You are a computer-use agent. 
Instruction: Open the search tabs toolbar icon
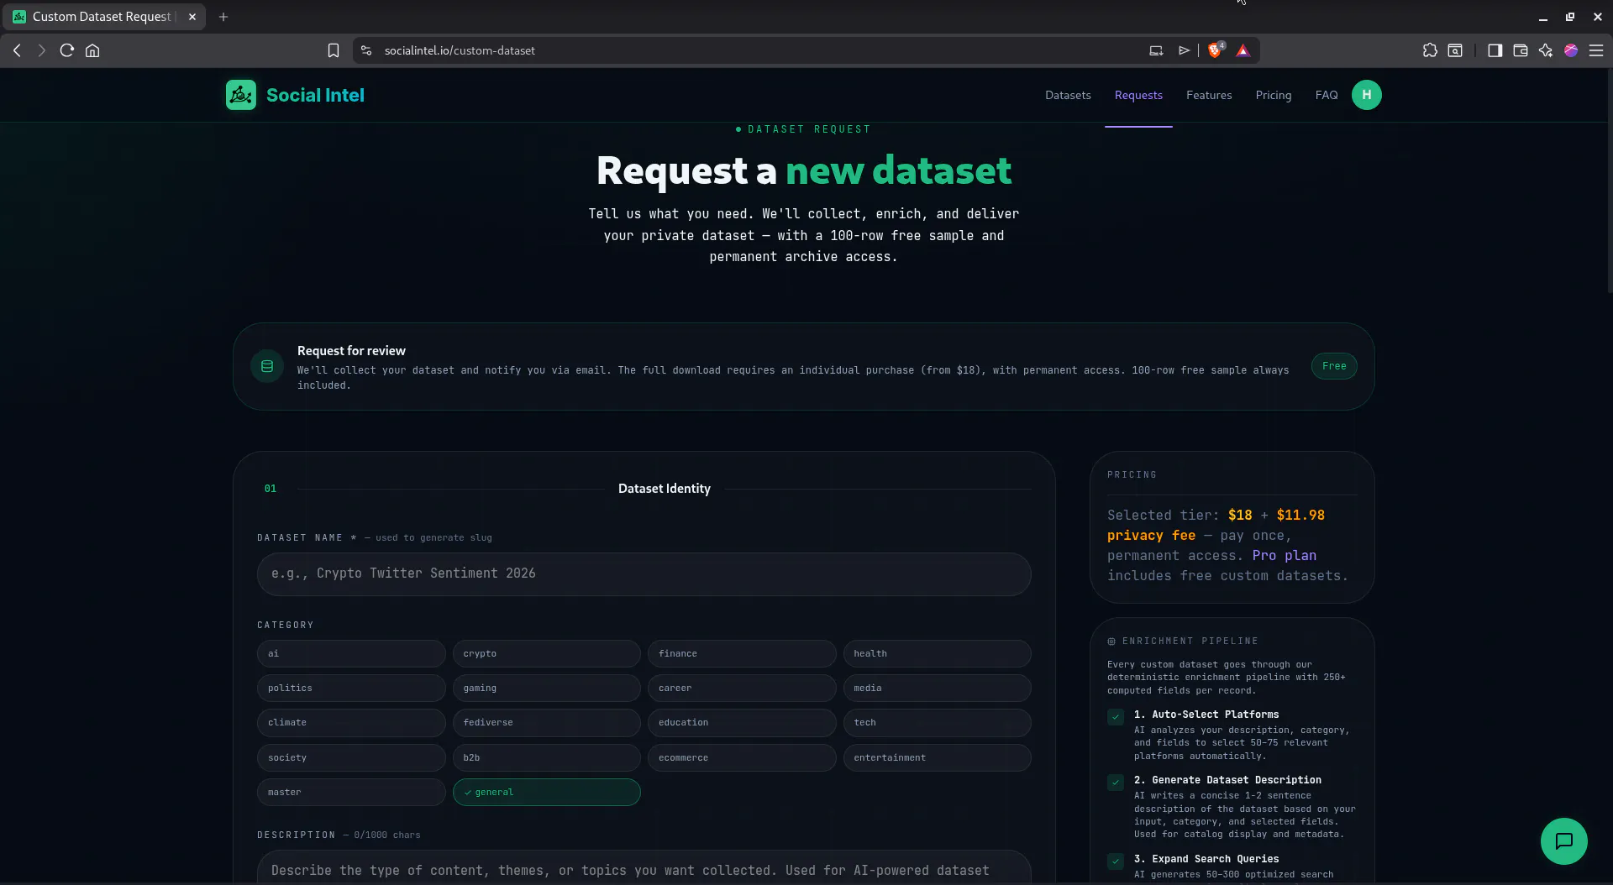(1455, 50)
